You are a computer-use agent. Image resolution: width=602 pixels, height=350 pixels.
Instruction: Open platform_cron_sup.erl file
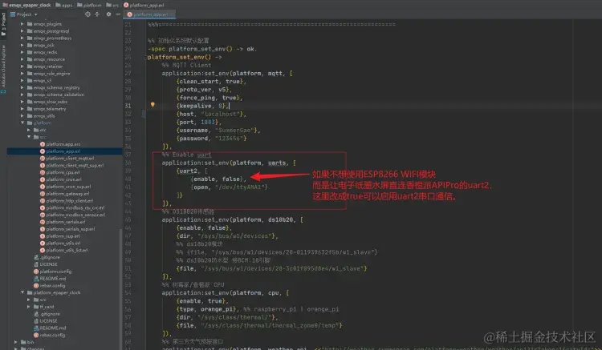pos(68,187)
